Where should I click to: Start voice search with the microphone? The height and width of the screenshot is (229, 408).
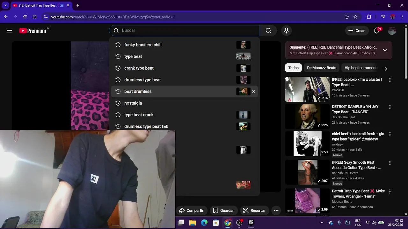(286, 31)
